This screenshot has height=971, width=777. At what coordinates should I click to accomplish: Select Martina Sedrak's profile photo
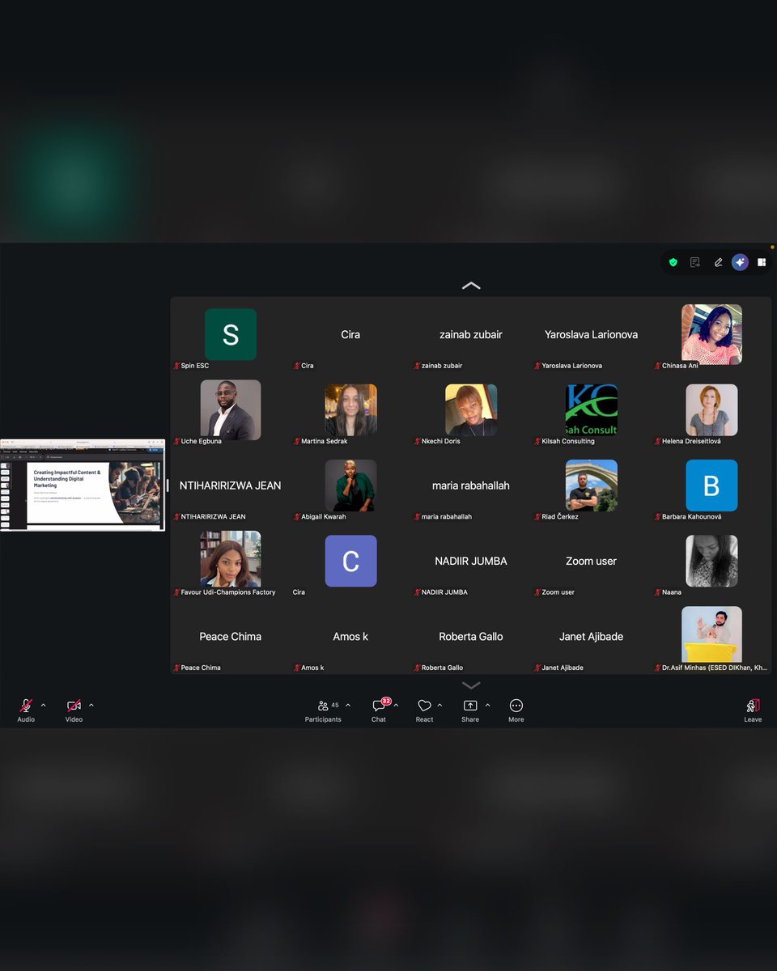(x=350, y=409)
